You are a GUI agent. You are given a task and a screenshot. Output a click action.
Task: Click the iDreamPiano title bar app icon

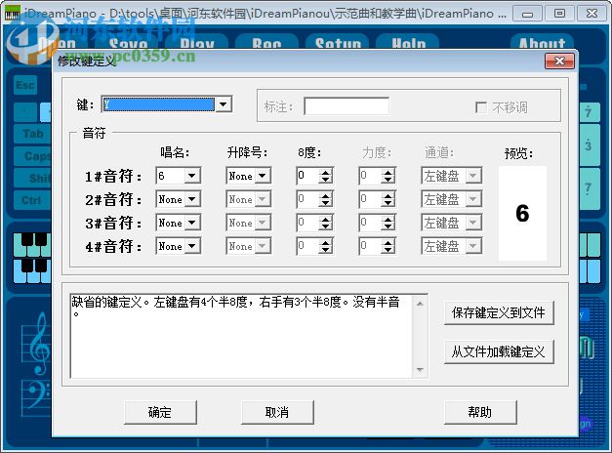[x=12, y=13]
